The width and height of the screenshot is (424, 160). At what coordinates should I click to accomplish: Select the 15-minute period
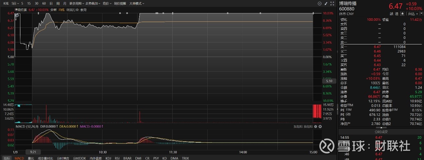(29, 3)
